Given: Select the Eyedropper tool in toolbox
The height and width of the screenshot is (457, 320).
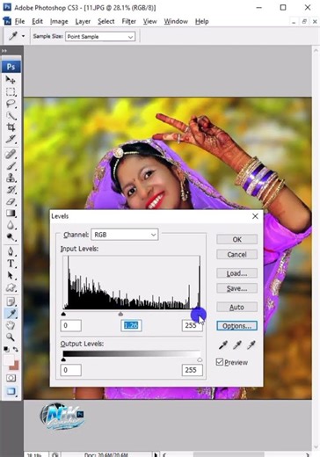Looking at the screenshot, I should point(11,314).
